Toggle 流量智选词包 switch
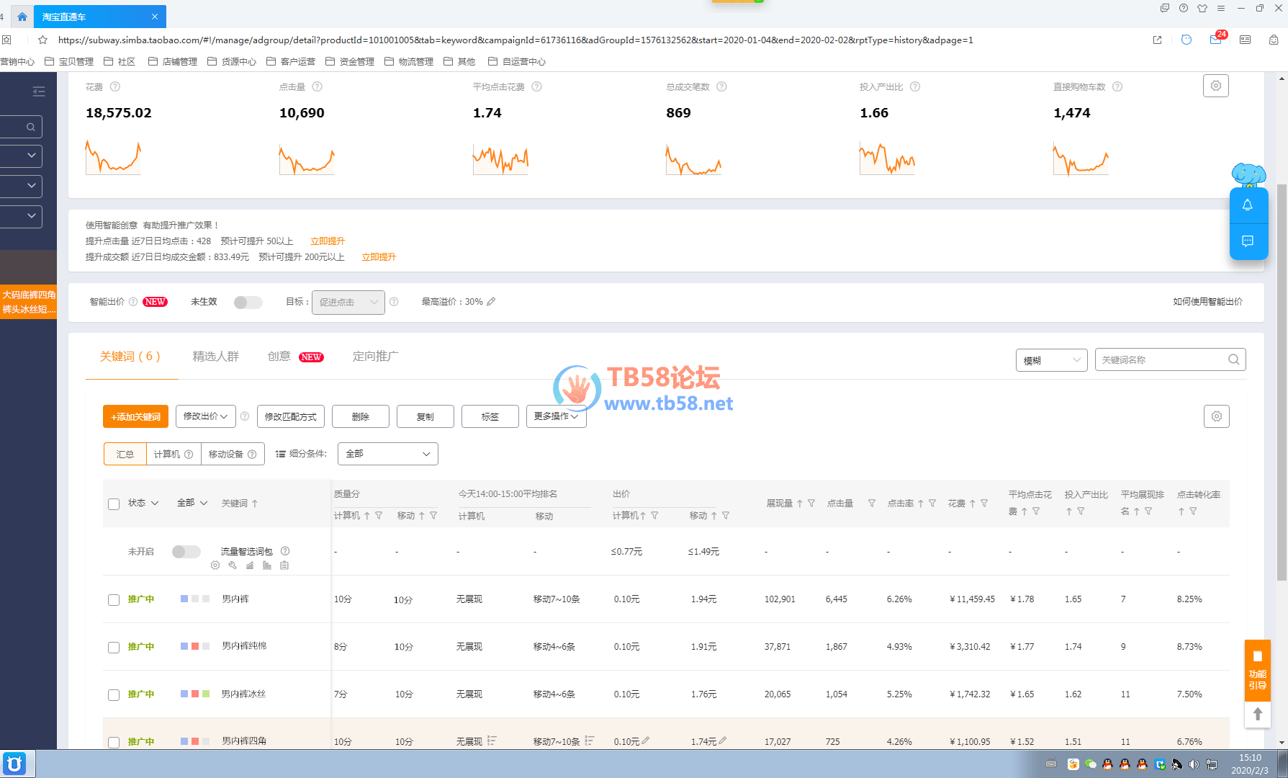This screenshot has height=778, width=1288. click(x=186, y=551)
